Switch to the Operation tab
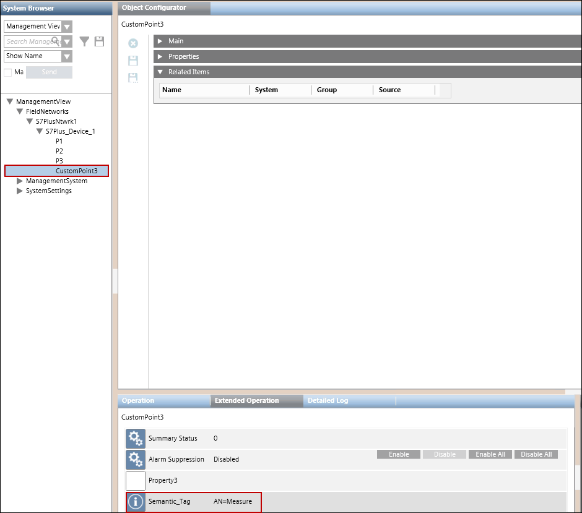This screenshot has height=513, width=582. [x=138, y=400]
